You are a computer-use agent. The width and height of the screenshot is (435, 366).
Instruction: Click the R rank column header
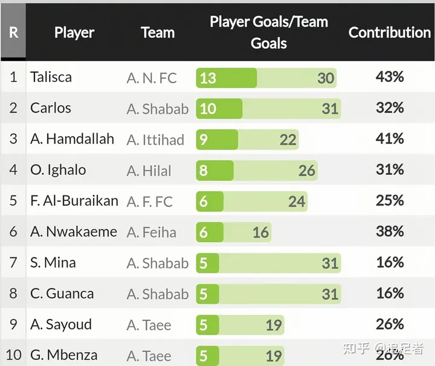pos(13,33)
